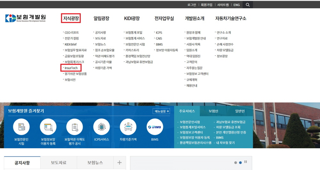Image resolution: width=320 pixels, height=170 pixels.
Task: Open the BIMS circular logo icon
Action: pyautogui.click(x=155, y=127)
